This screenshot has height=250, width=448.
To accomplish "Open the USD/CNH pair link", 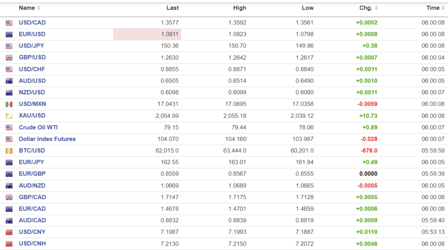I will (32, 243).
